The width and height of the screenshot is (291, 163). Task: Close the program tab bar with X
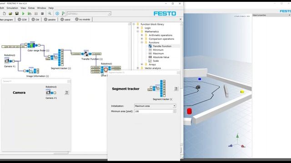pos(181,19)
